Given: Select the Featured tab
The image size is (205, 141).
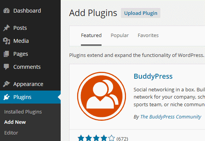Looking at the screenshot, I should tap(91, 36).
